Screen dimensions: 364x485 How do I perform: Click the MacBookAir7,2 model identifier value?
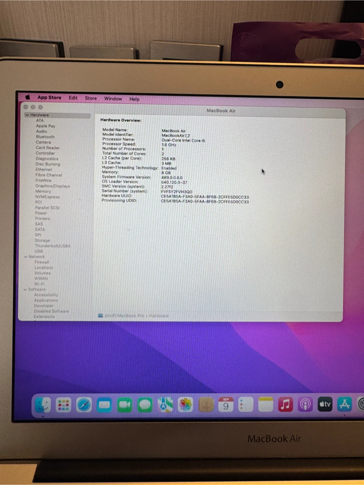tap(176, 135)
